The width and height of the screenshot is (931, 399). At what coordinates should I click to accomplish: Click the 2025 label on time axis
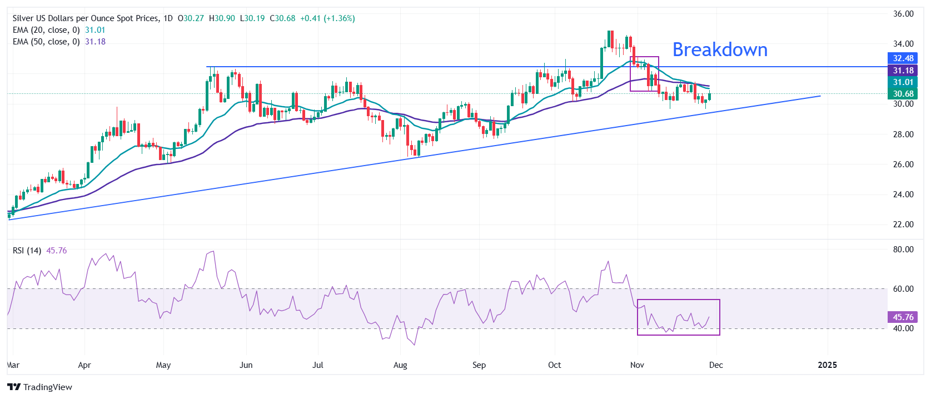(827, 365)
